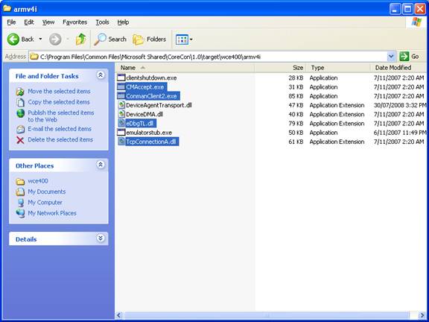Click the green Go arrow button
This screenshot has height=322, width=429.
pyautogui.click(x=404, y=57)
